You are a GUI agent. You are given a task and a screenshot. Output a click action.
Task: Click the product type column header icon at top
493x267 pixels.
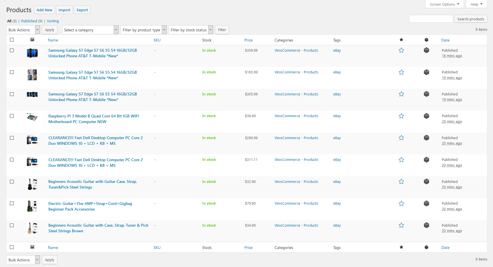click(x=426, y=40)
